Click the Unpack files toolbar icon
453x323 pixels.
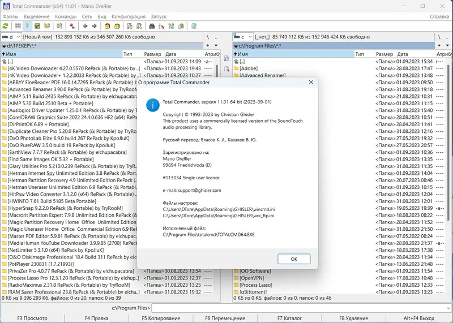[117, 26]
